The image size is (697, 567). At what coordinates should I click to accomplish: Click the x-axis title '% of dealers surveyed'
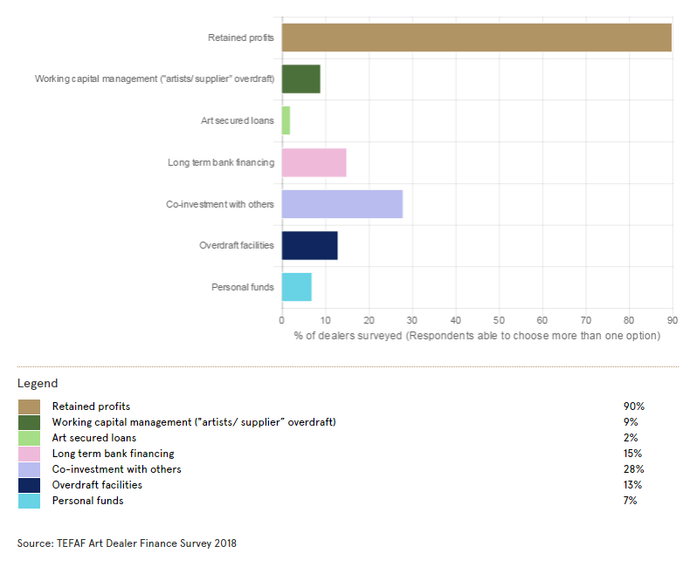[477, 336]
